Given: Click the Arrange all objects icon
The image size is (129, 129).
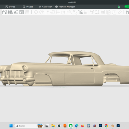Looking at the screenshot, I should coord(21,12).
